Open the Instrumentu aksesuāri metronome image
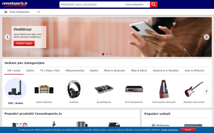 [164, 89]
